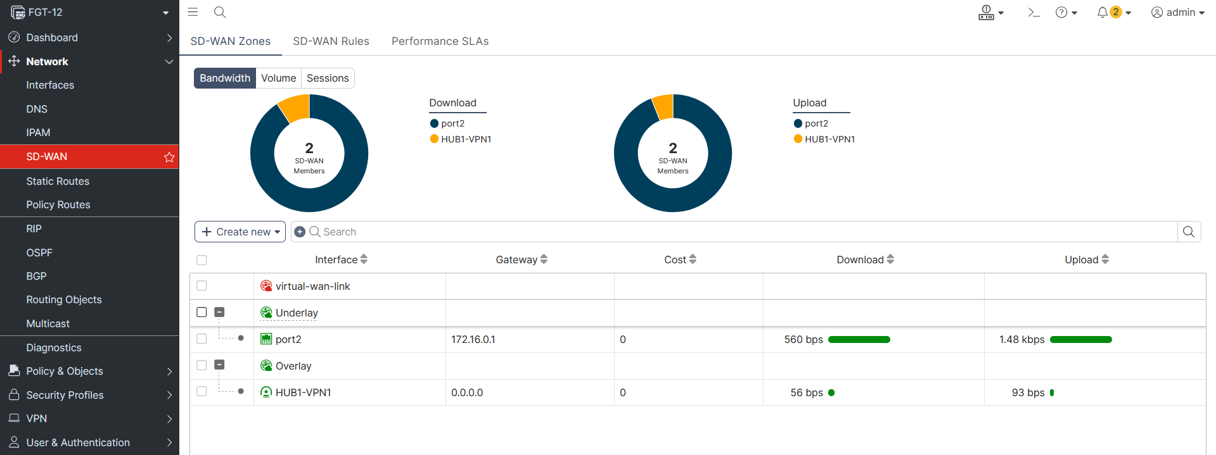
Task: Open the CLI console icon
Action: 1034,13
